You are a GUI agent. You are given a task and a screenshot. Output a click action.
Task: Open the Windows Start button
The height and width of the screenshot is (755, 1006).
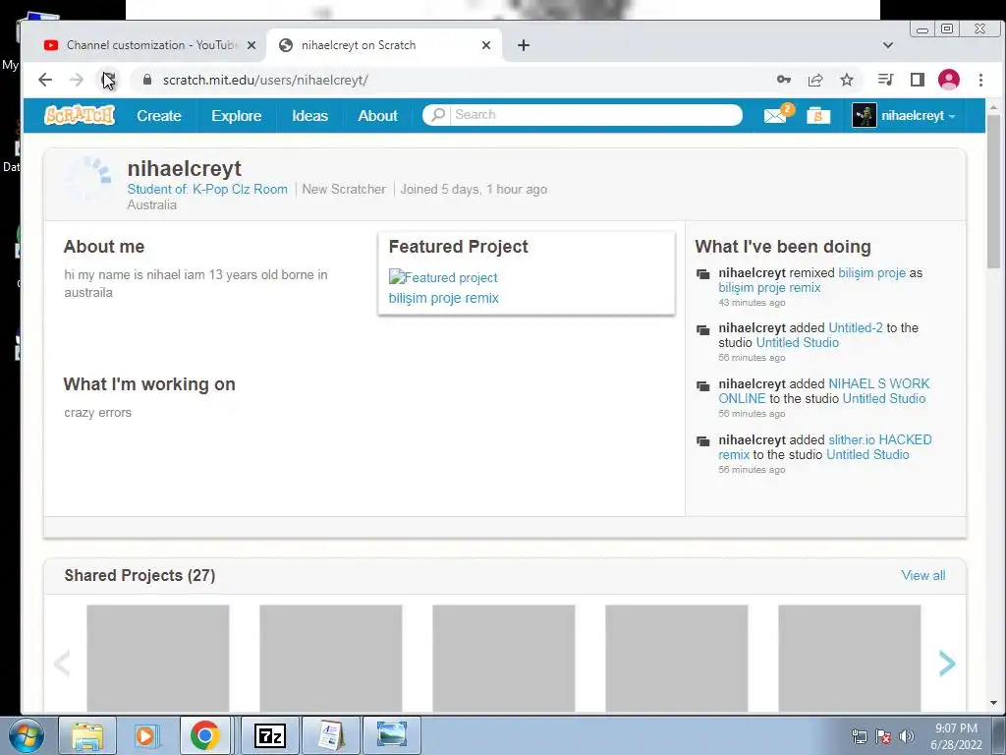click(26, 735)
